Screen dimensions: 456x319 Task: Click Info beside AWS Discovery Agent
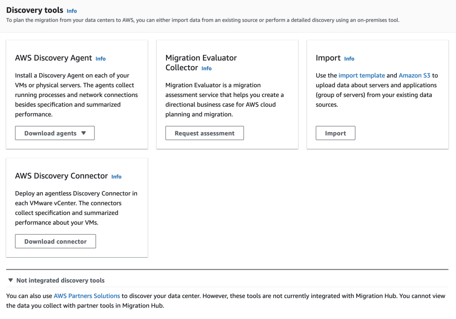[x=100, y=58]
